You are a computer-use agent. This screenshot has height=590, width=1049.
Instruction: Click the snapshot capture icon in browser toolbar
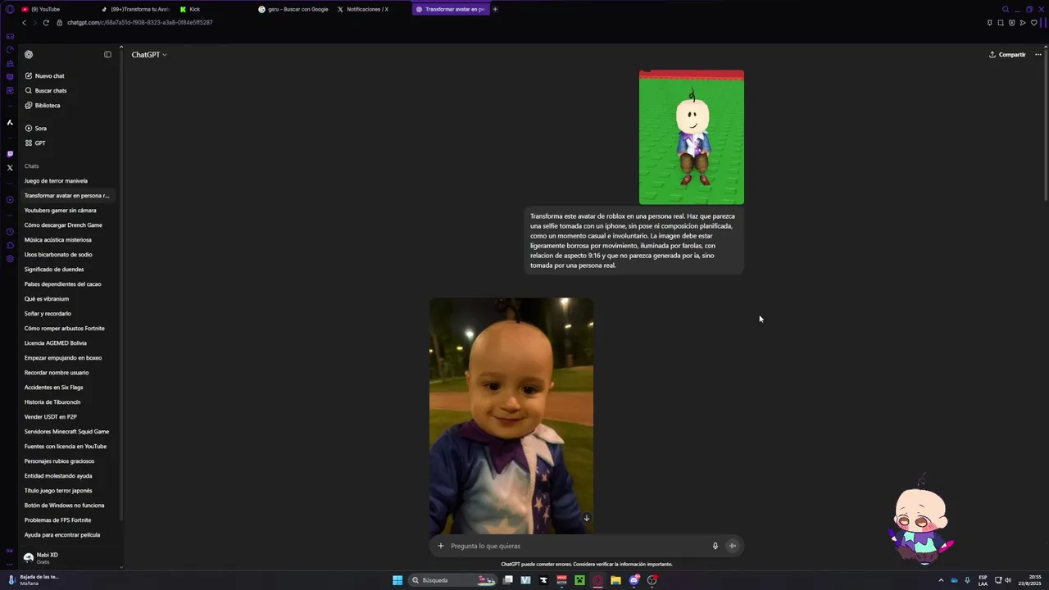pos(1001,22)
